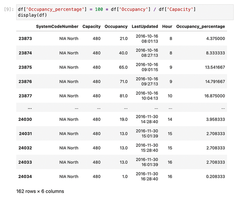Screen dimensions: 238x200
Task: Click Capacity 480 in row 23875
Action: coord(96,67)
